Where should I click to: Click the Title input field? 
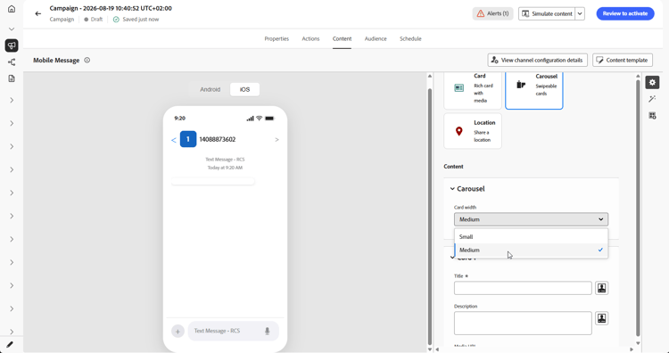coord(523,288)
